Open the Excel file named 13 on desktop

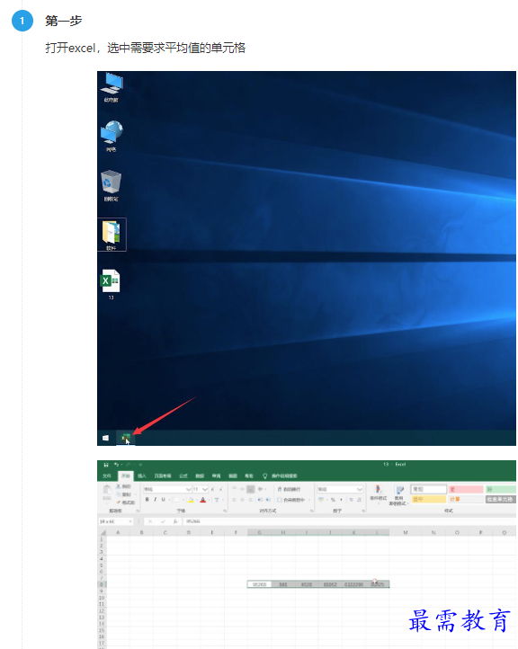[x=111, y=284]
